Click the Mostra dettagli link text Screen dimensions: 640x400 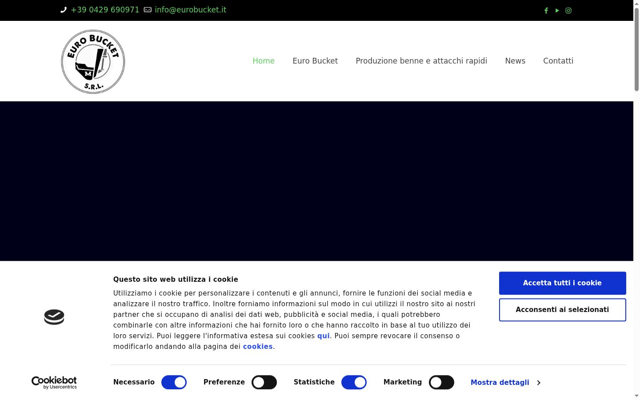click(500, 383)
